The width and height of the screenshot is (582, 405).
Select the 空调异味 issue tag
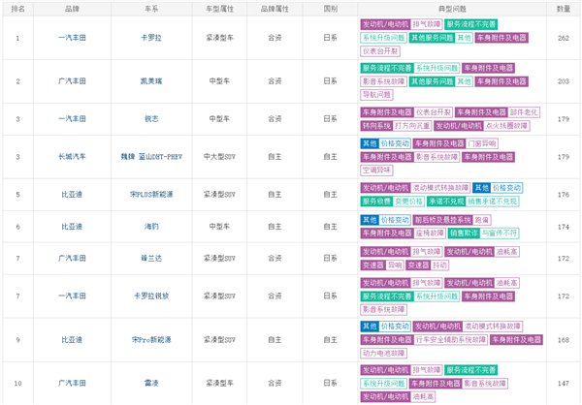point(376,171)
